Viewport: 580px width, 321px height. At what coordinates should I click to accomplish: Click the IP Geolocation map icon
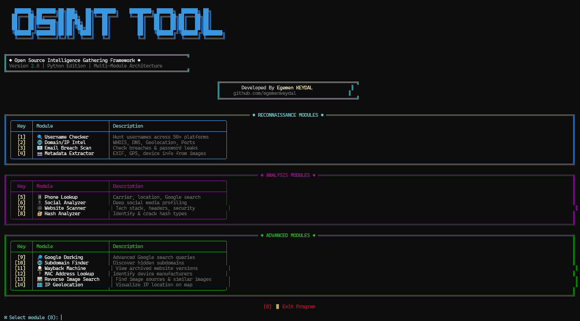[41, 285]
